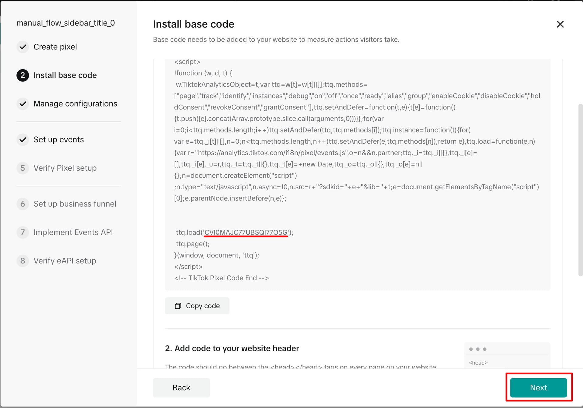Click the Install base code heading
Screen dimensions: 583x408
pos(193,24)
